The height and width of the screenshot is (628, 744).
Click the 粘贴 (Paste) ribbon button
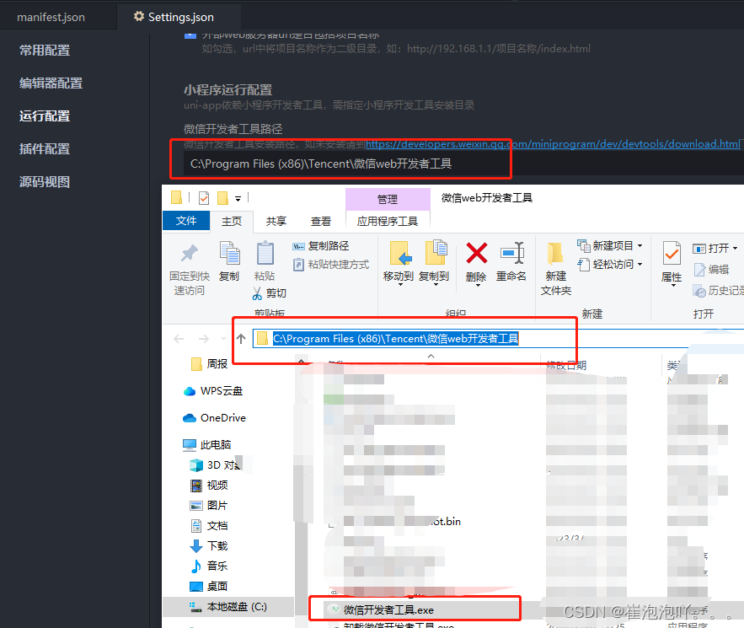click(265, 262)
